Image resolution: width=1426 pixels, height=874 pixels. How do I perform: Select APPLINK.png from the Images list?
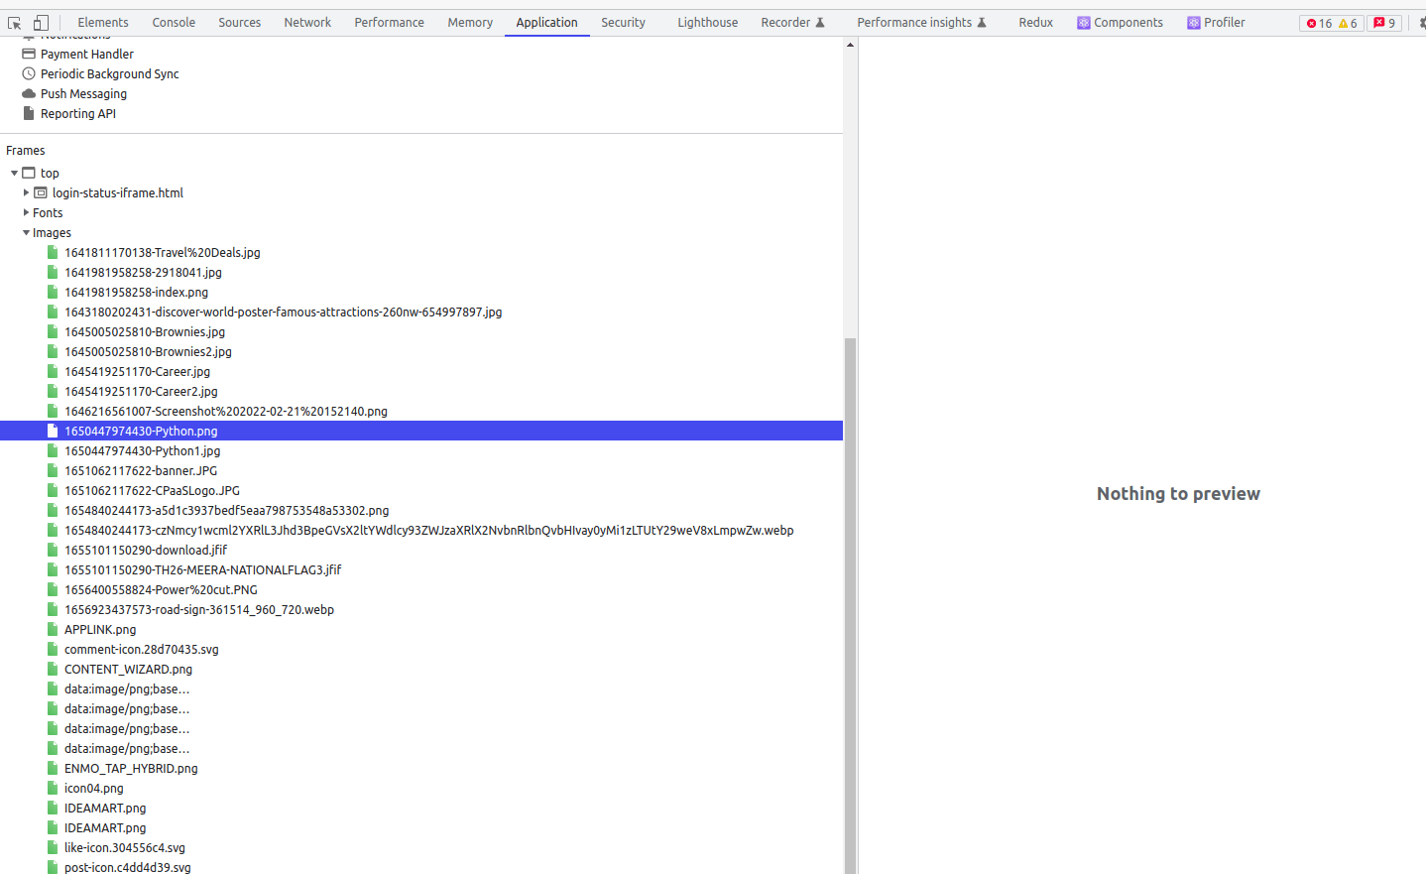[99, 629]
